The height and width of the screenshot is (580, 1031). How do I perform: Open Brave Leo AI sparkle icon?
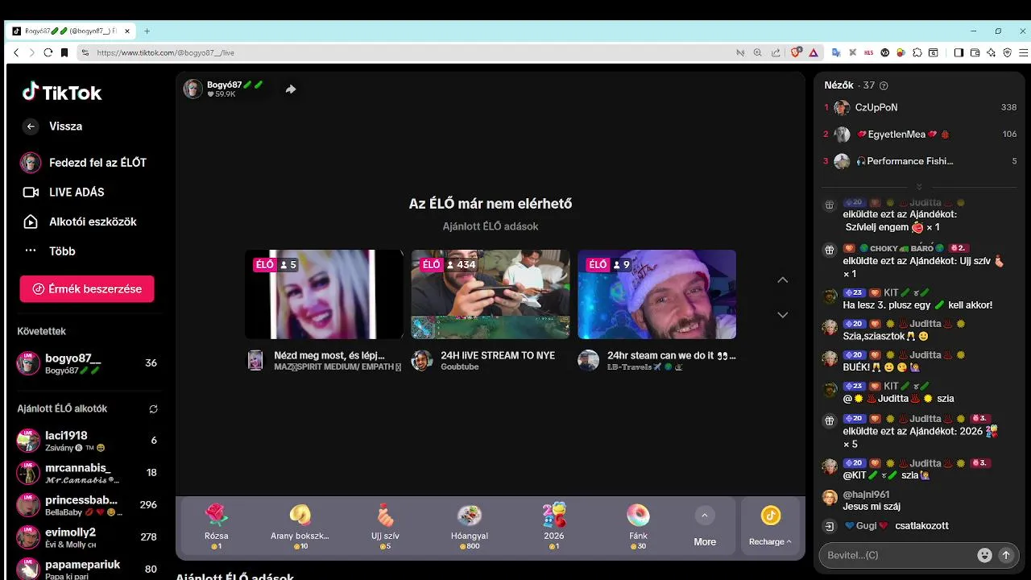pos(991,52)
